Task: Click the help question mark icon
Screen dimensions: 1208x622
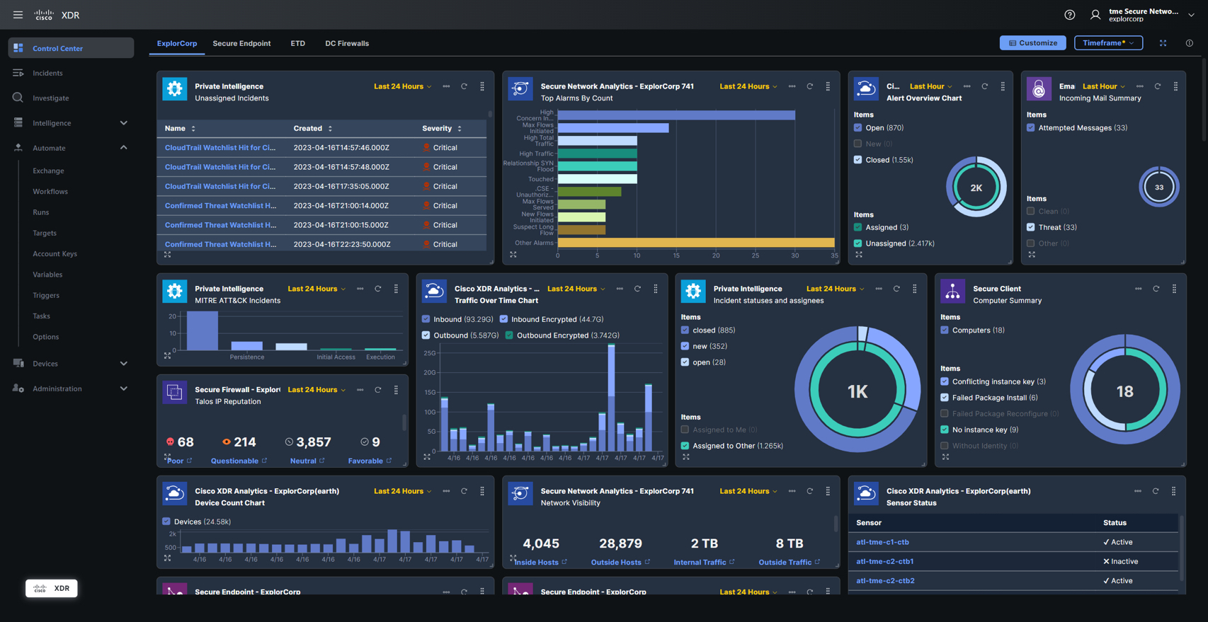Action: point(1069,15)
